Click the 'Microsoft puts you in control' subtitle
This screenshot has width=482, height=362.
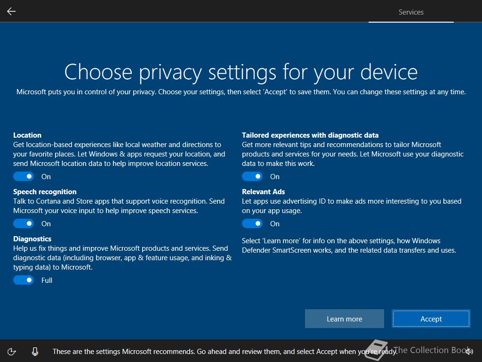pos(241,92)
